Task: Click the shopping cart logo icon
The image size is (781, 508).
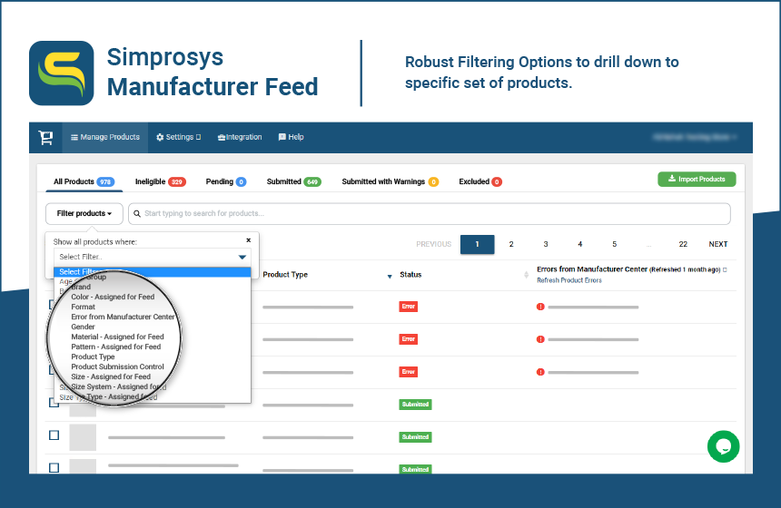Action: 45,137
